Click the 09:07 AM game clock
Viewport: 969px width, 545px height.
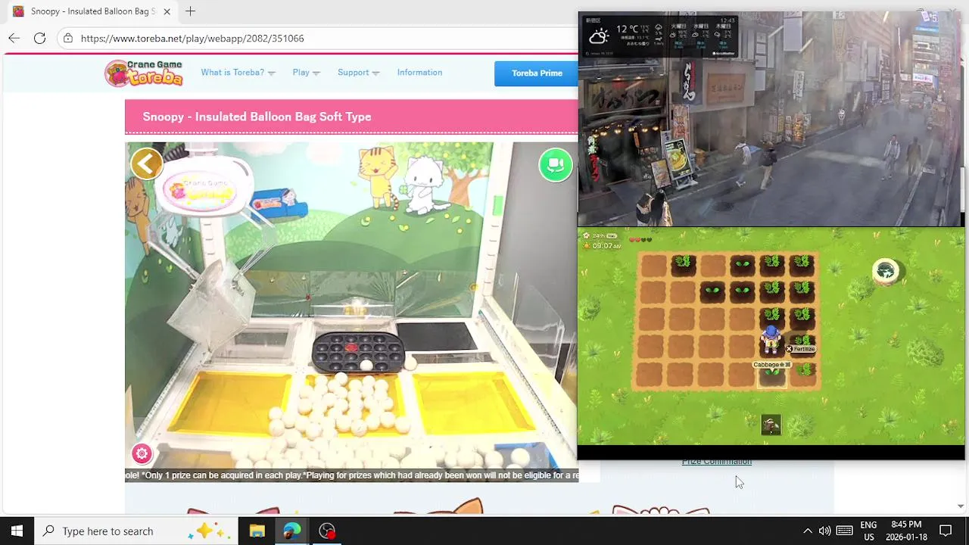606,245
